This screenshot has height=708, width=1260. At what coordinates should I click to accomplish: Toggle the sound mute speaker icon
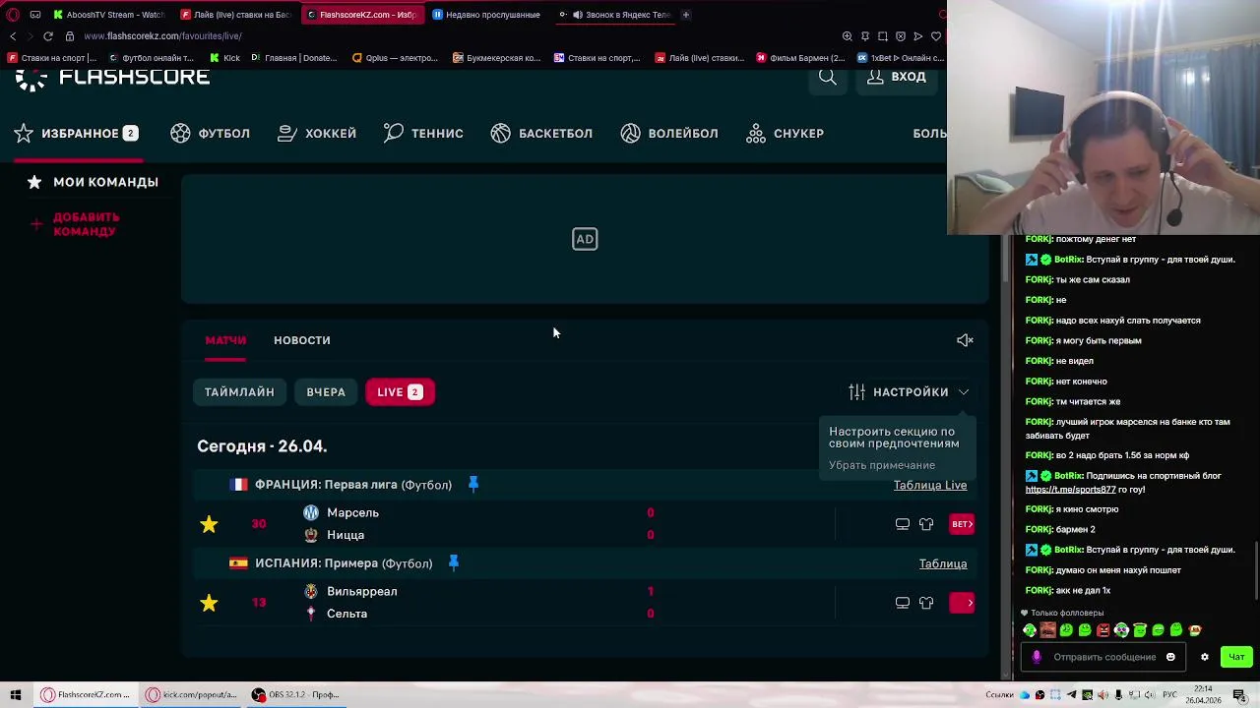click(x=965, y=340)
